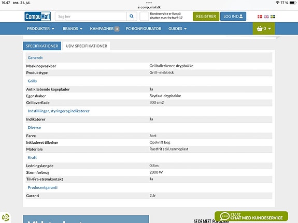The height and width of the screenshot is (223, 298).
Task: Expand the GUIDES dropdown menu
Action: coord(177,28)
